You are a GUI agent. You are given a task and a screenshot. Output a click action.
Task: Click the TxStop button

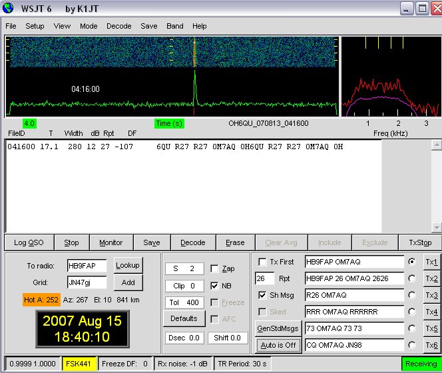(x=419, y=243)
